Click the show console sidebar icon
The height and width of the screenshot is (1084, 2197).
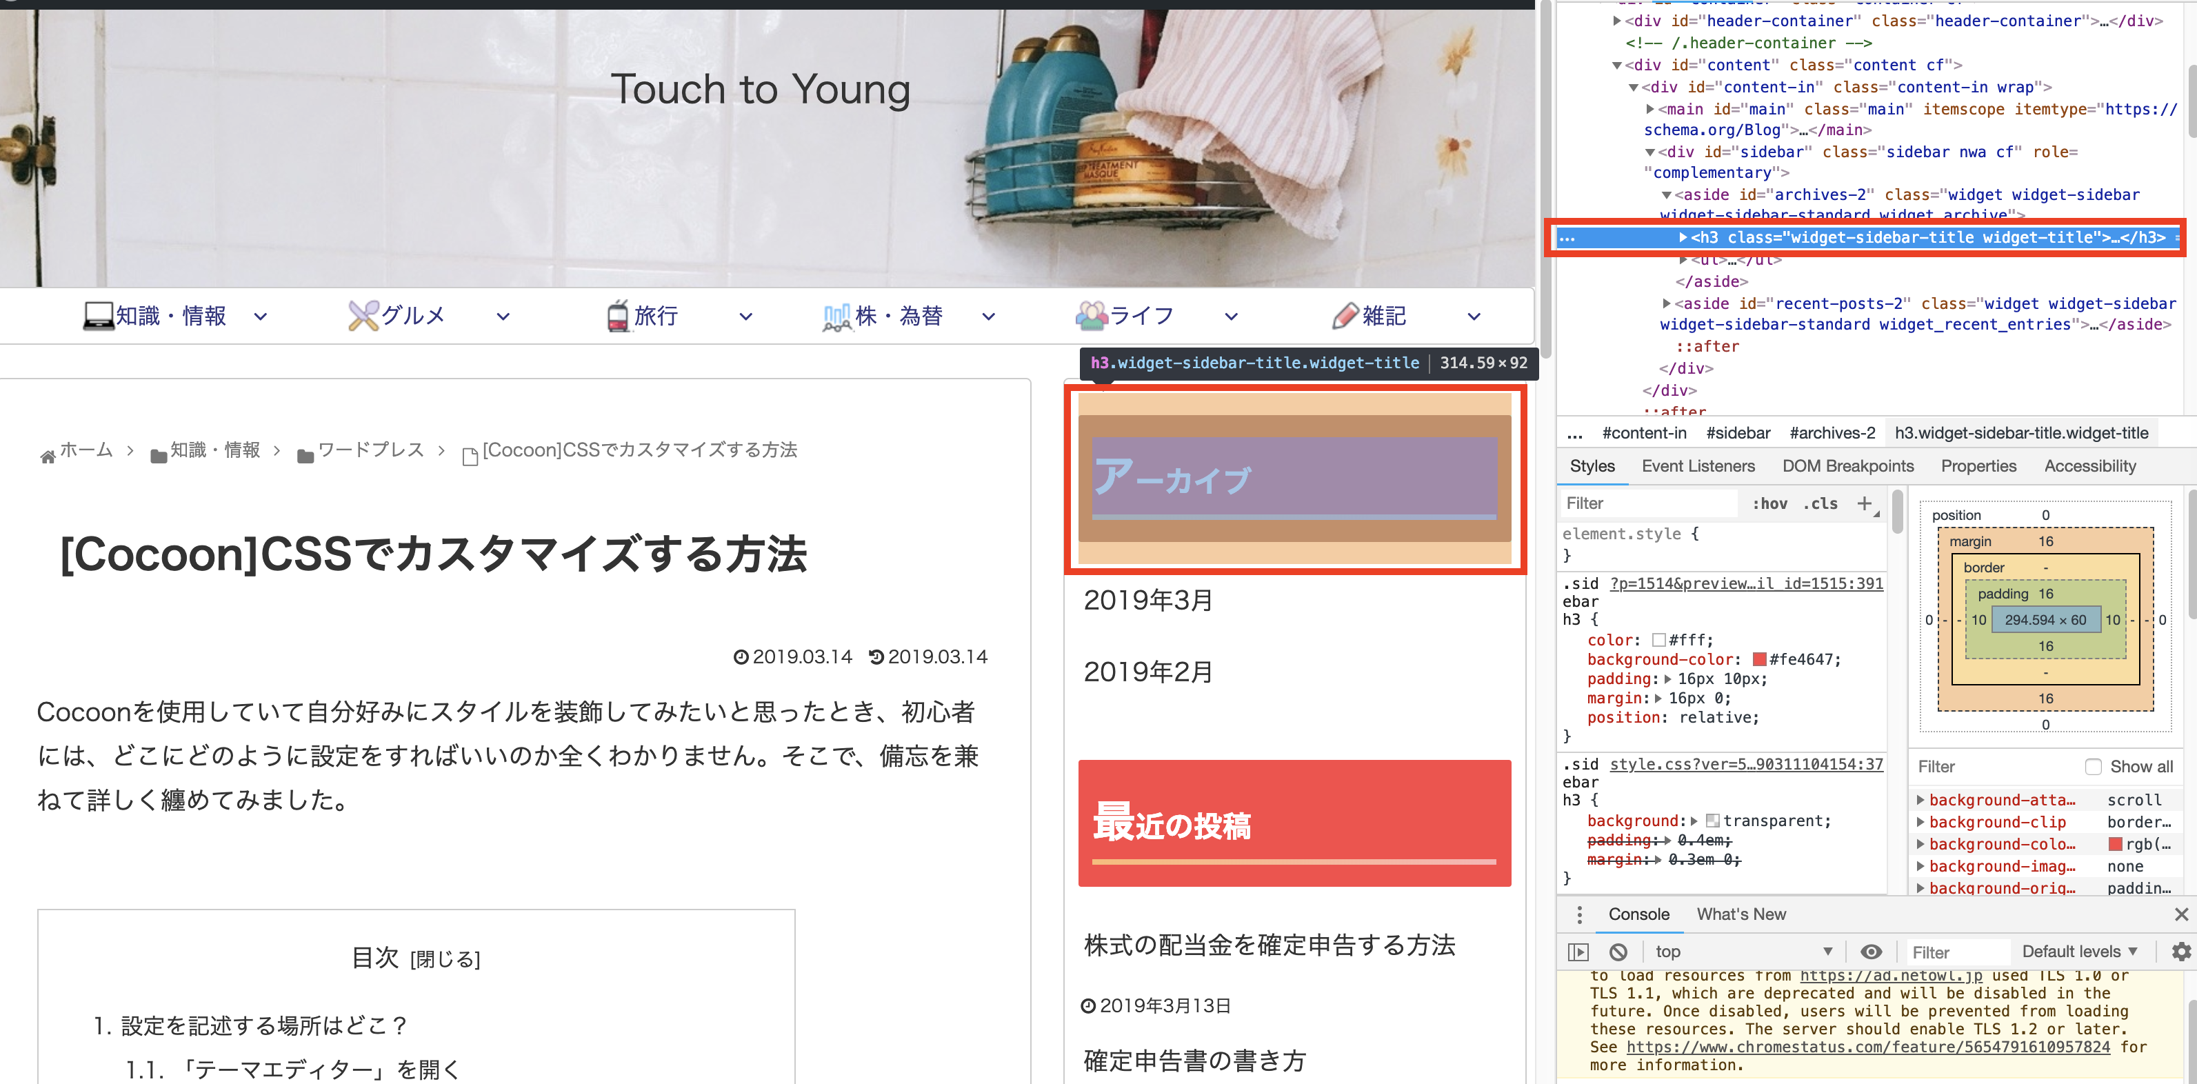point(1578,952)
